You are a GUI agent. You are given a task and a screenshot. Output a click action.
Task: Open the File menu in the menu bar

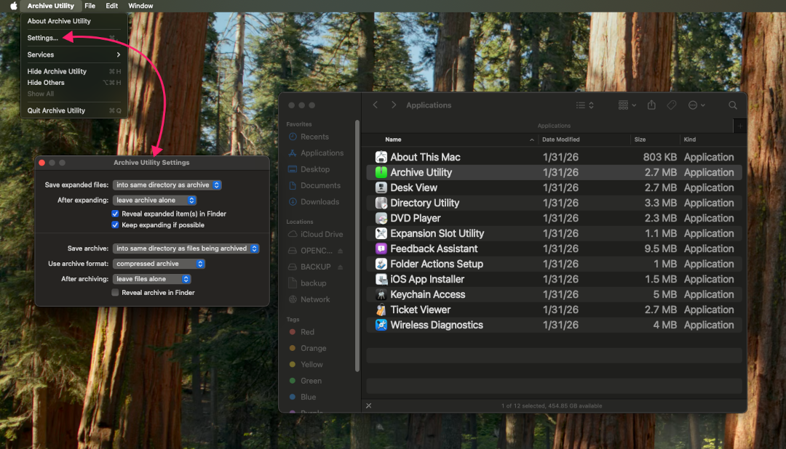coord(90,6)
